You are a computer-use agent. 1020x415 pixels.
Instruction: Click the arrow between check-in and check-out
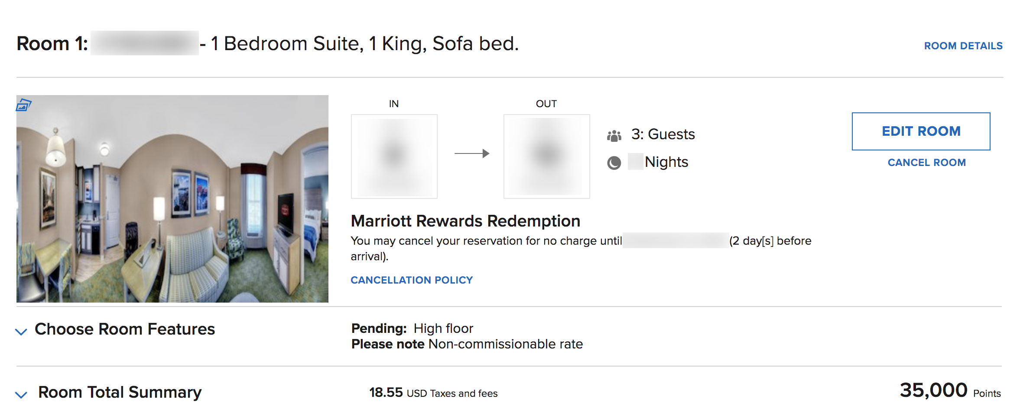471,153
